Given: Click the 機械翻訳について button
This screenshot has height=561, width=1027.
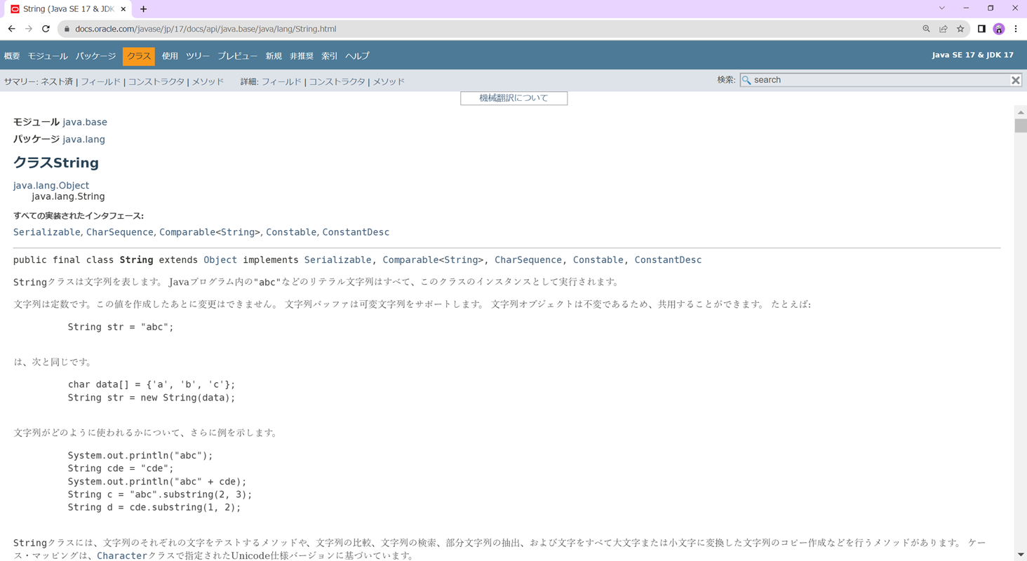Looking at the screenshot, I should (513, 98).
